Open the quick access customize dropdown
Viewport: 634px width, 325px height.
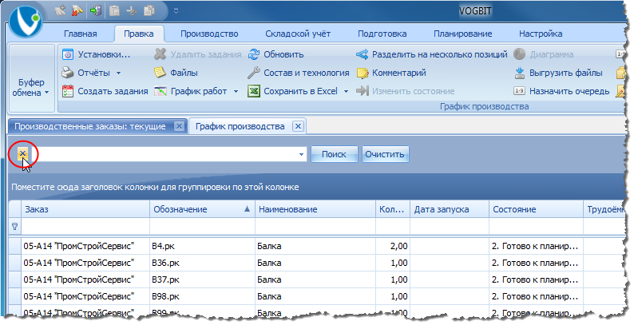point(176,11)
